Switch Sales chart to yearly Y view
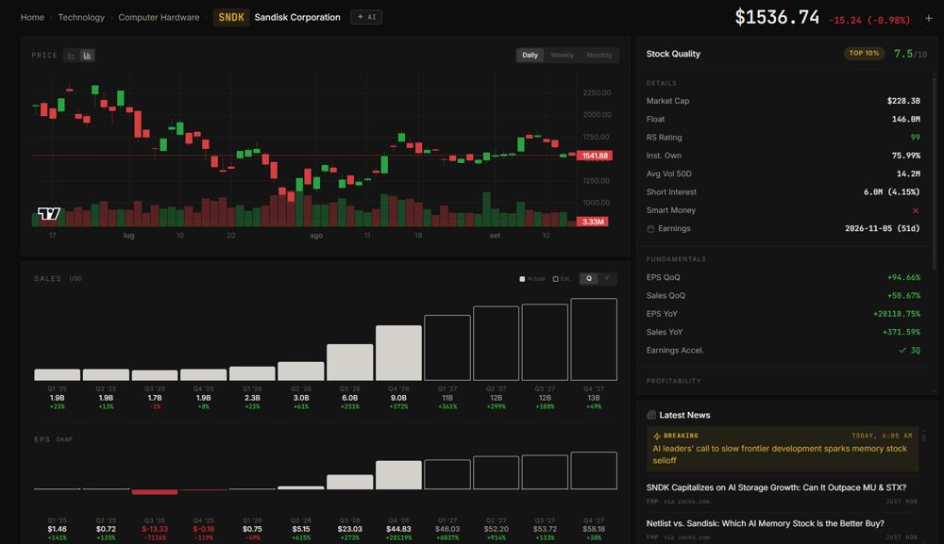Viewport: 944px width, 544px height. click(x=607, y=279)
